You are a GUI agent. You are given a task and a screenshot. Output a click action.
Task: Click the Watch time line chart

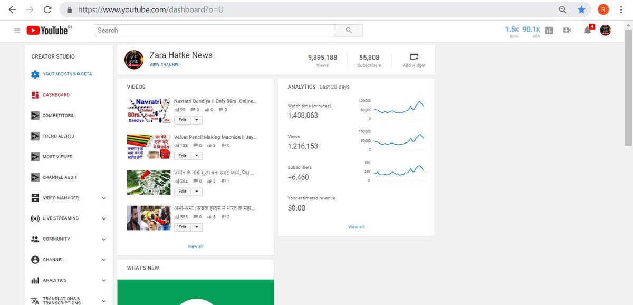tap(398, 109)
